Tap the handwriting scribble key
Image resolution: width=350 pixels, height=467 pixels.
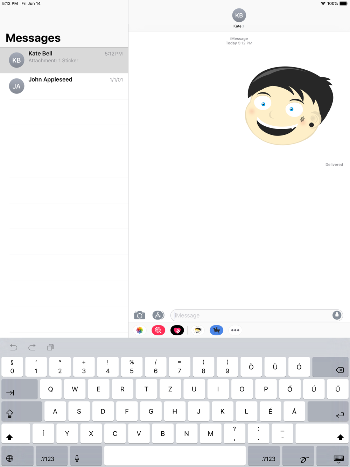click(x=298, y=456)
